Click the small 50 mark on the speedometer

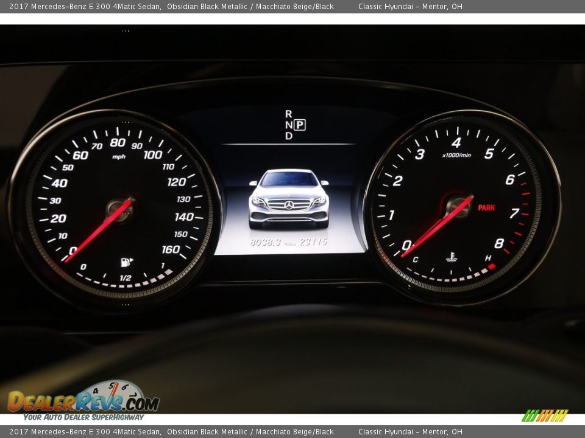pyautogui.click(x=68, y=168)
